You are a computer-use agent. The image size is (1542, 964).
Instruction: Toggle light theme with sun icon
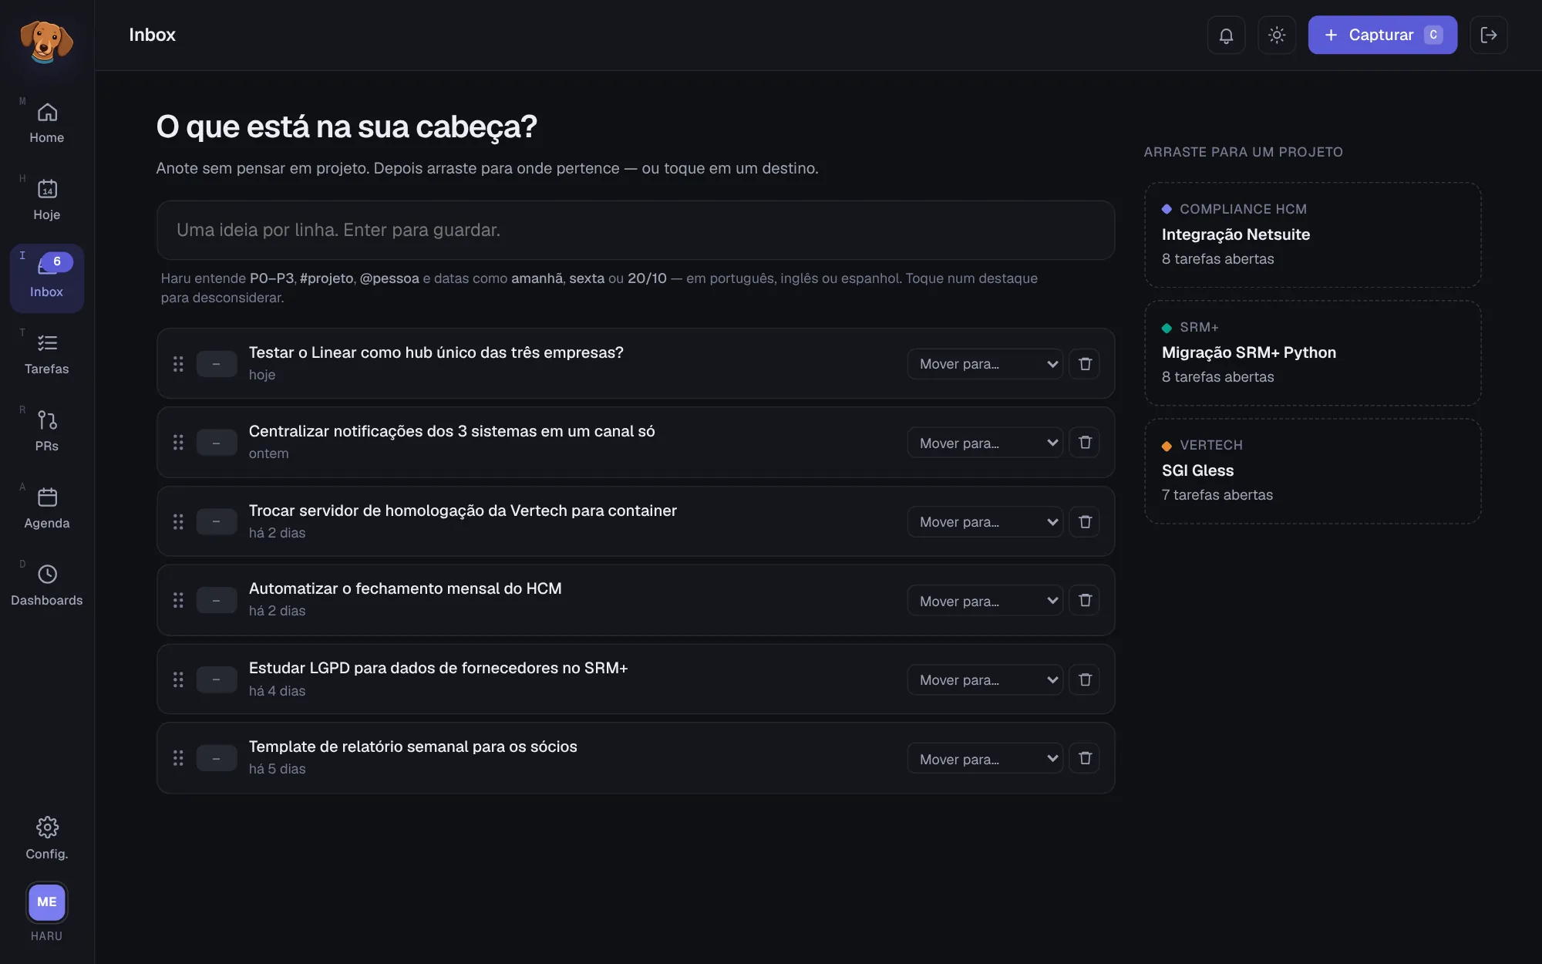point(1277,35)
